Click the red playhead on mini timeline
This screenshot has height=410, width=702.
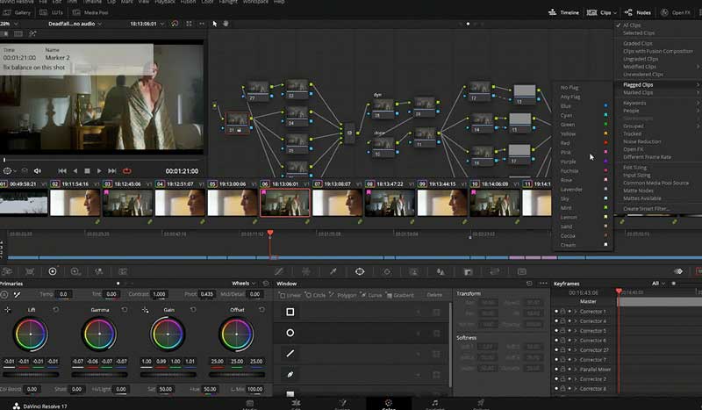[270, 233]
